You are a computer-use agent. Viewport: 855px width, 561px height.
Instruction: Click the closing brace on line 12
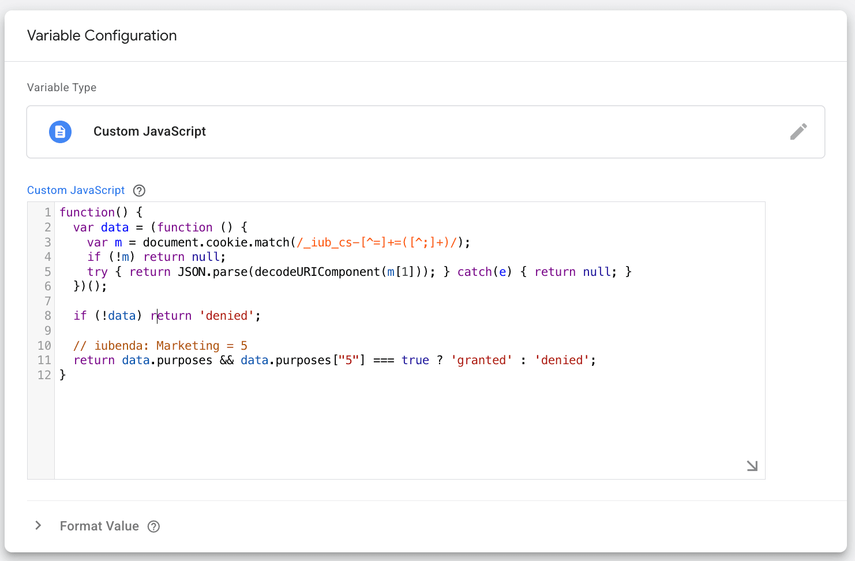pos(63,375)
